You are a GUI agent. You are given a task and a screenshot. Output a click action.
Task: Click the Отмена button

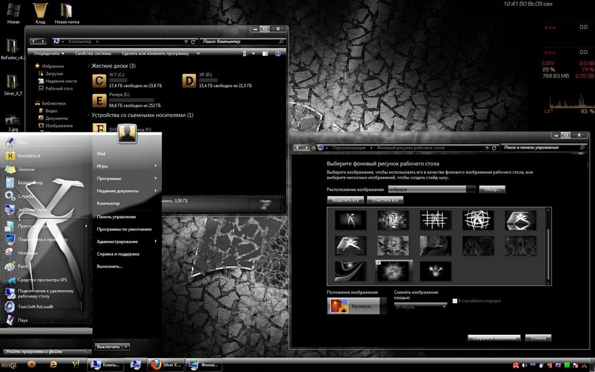pyautogui.click(x=538, y=338)
